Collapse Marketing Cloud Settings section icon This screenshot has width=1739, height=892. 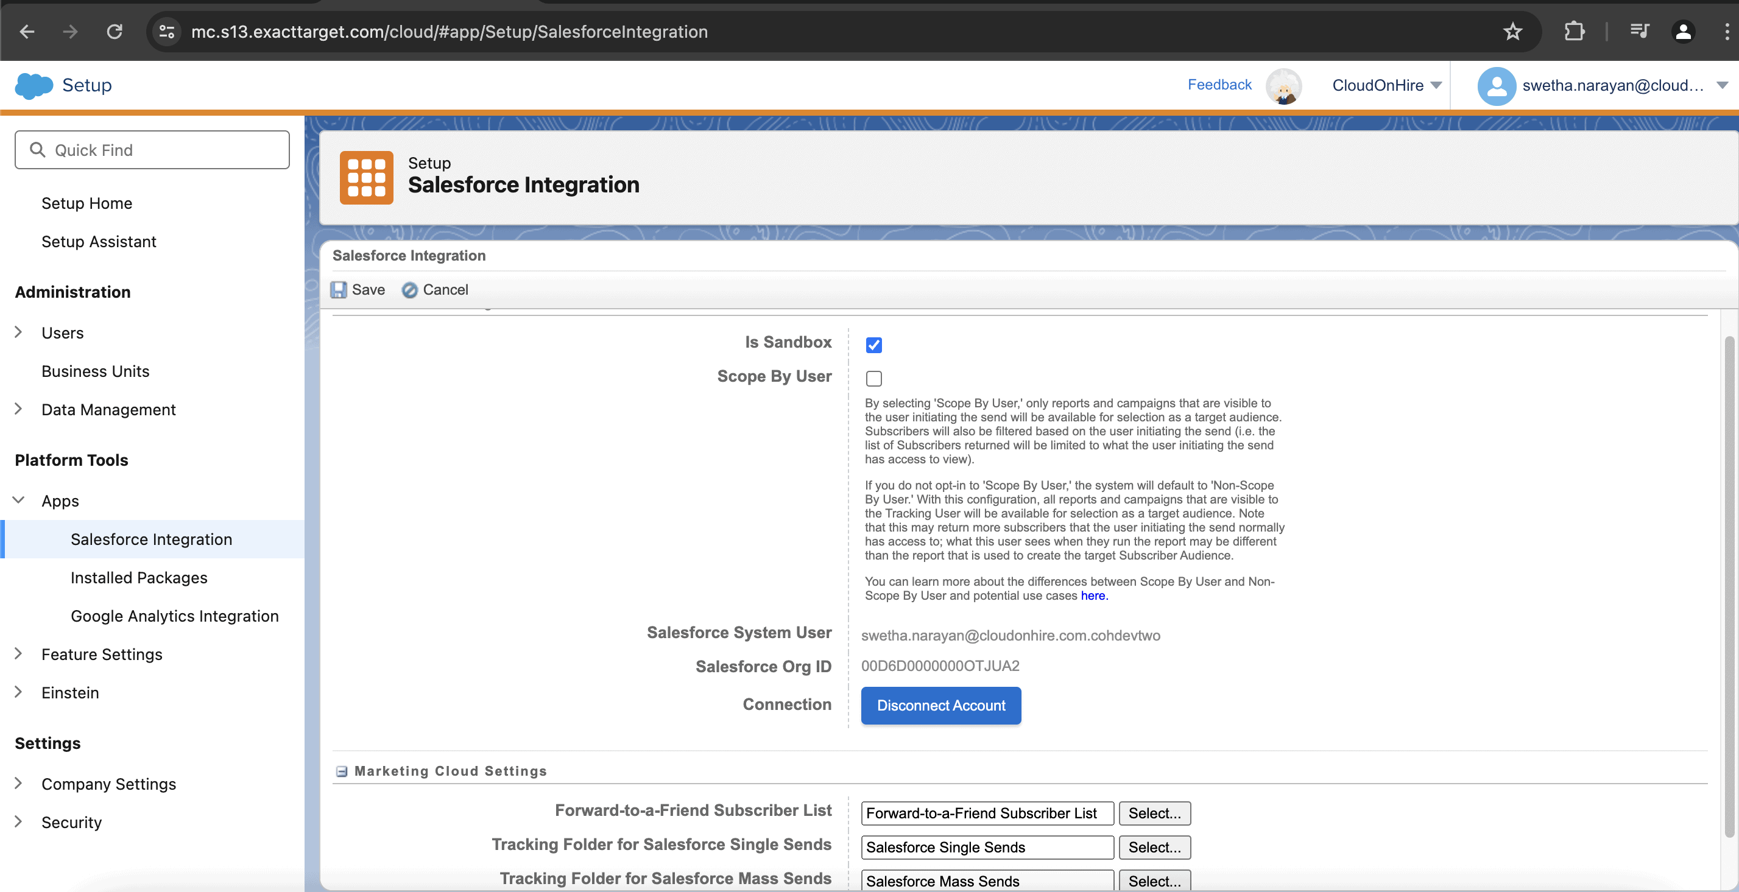click(x=342, y=771)
